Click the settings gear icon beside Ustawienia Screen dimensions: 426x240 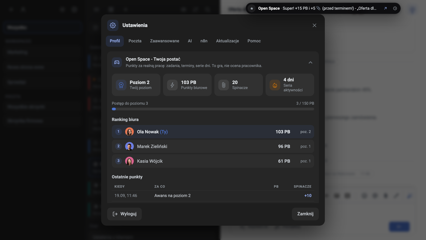click(113, 25)
